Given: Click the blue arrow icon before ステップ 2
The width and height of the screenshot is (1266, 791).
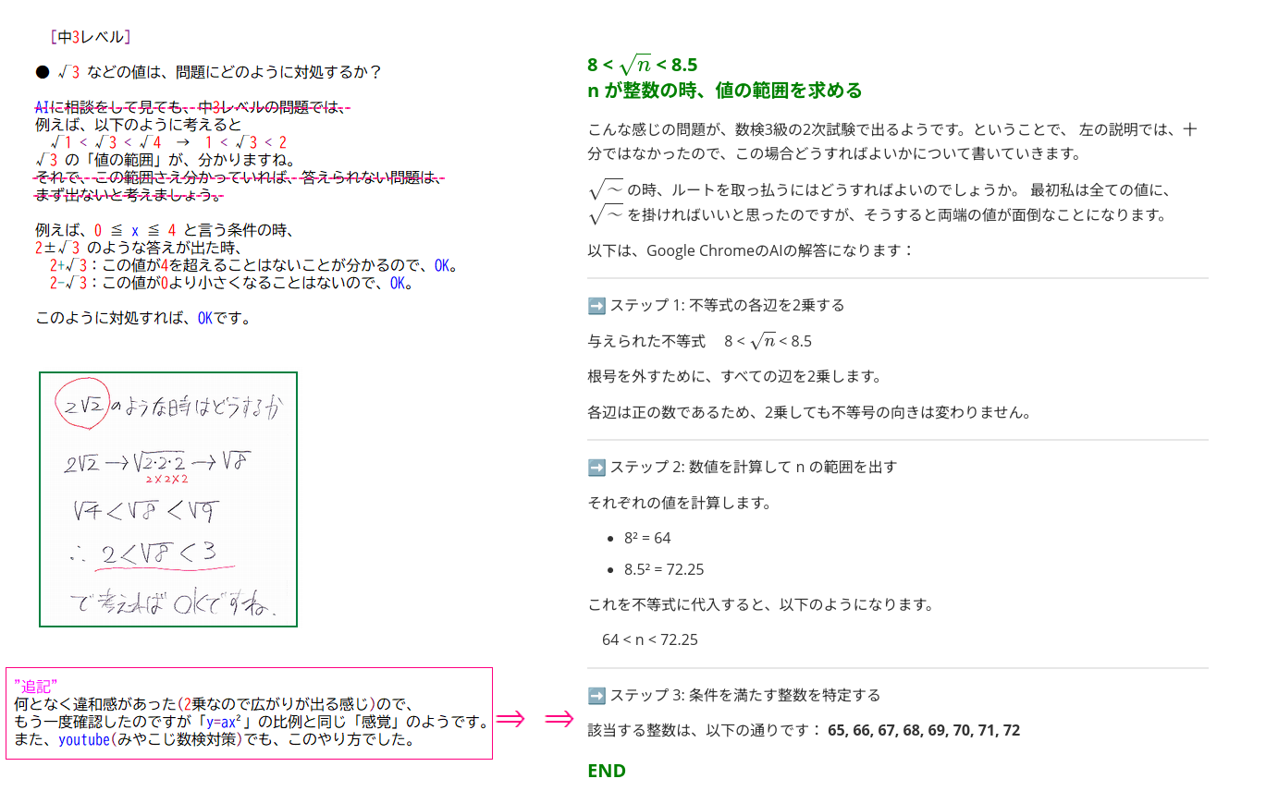Looking at the screenshot, I should [x=595, y=467].
